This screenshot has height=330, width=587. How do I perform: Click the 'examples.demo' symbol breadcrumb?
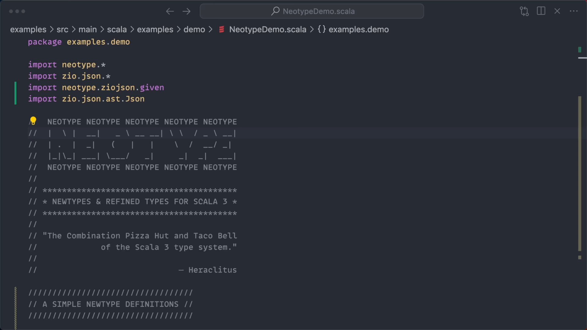(x=358, y=29)
